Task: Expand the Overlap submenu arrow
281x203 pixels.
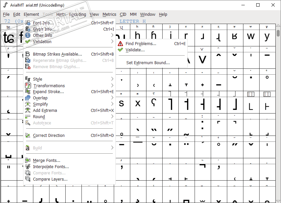Action: click(112, 98)
